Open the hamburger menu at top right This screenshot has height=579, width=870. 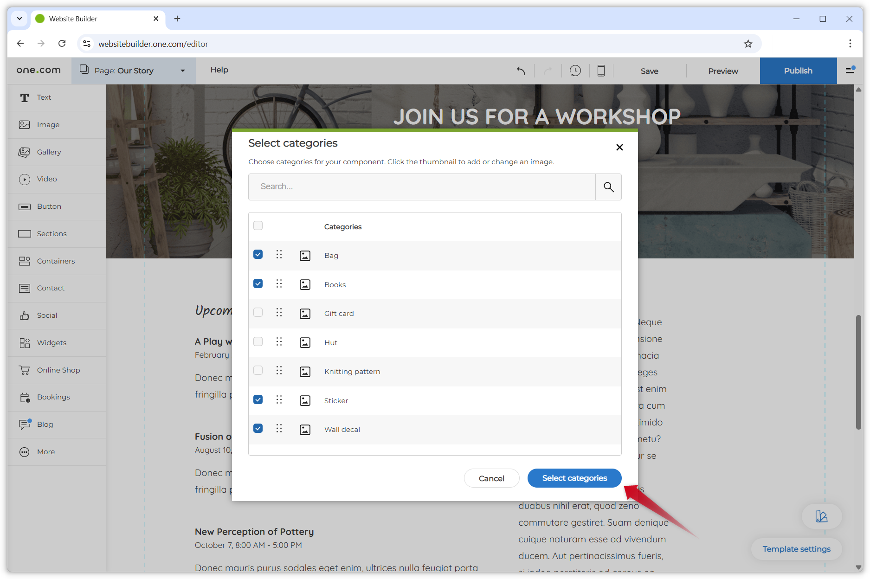(851, 71)
